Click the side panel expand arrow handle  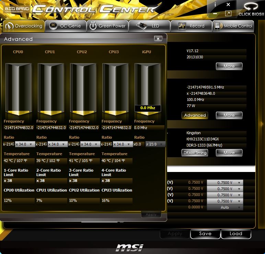[262, 124]
